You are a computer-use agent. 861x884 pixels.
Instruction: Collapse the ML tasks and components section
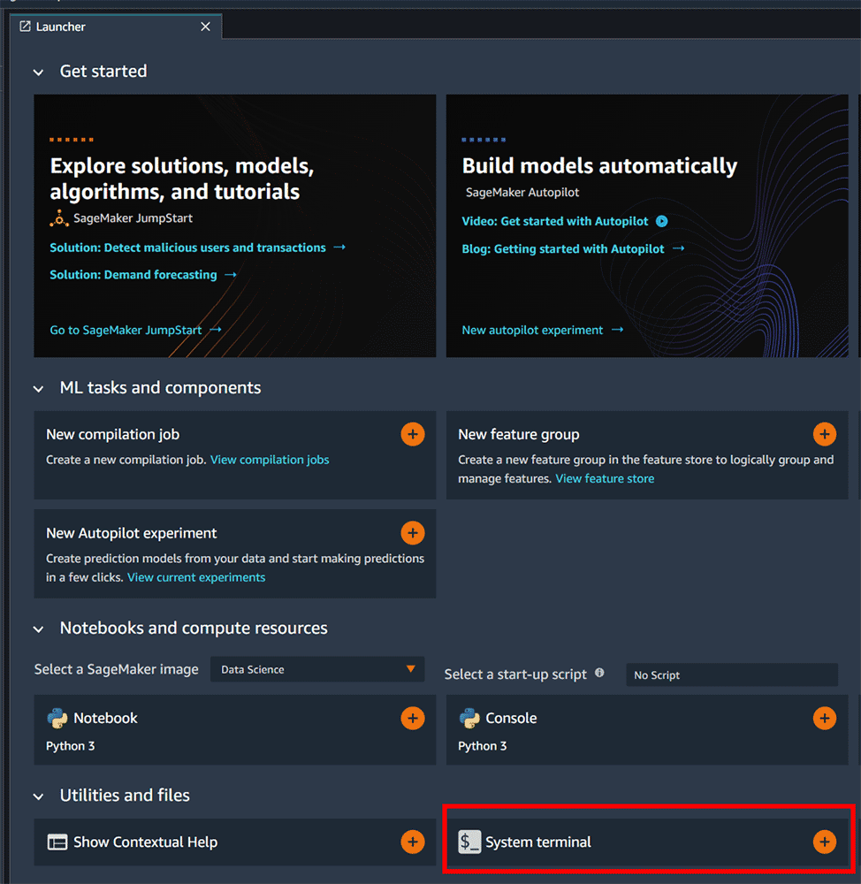coord(38,389)
